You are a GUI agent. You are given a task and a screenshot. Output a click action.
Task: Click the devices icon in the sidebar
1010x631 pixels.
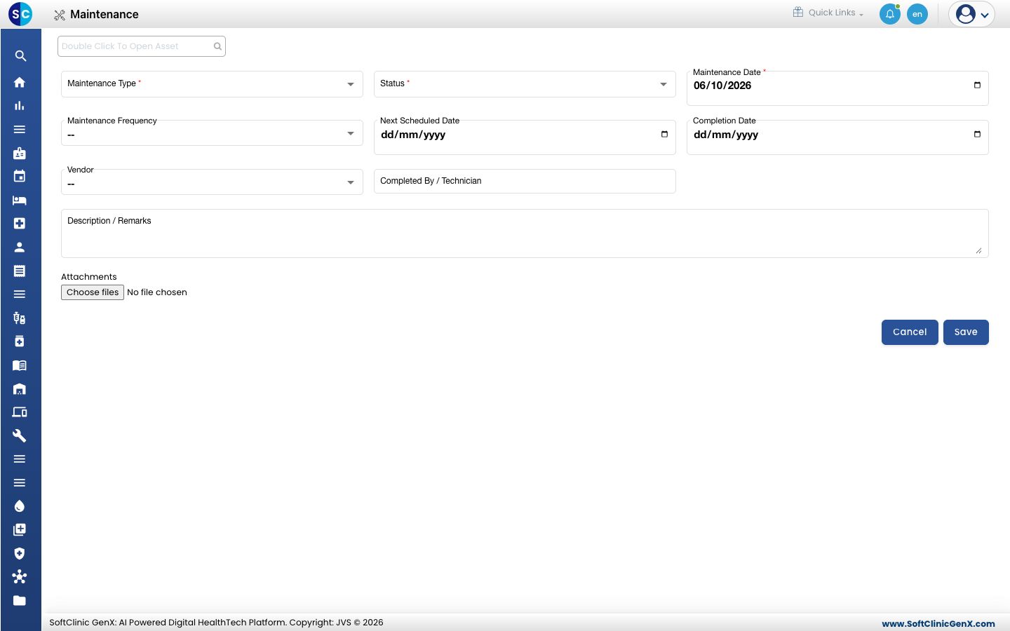20,412
